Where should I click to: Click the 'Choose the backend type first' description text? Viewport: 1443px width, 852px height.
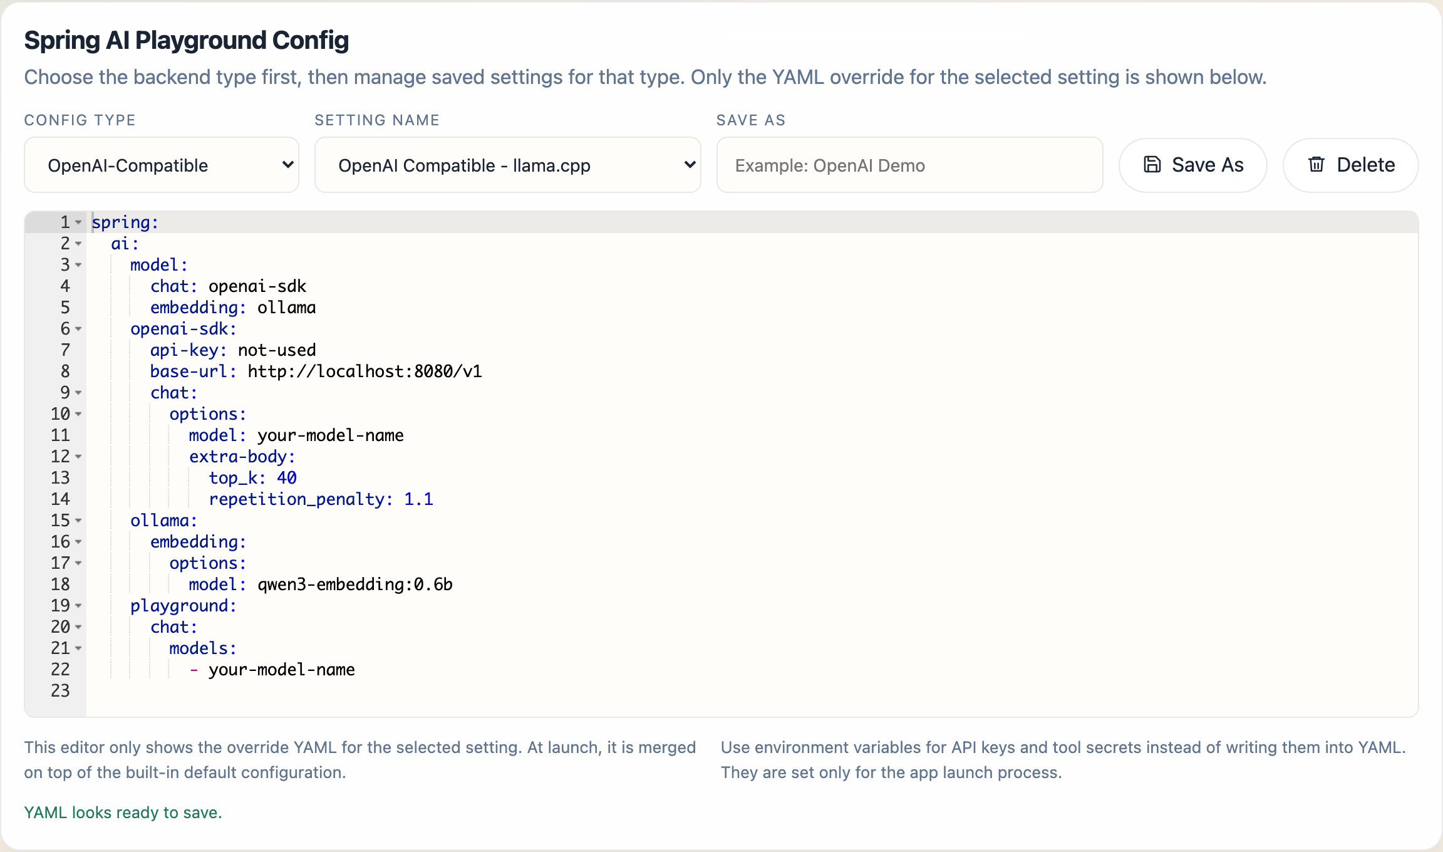coord(645,77)
